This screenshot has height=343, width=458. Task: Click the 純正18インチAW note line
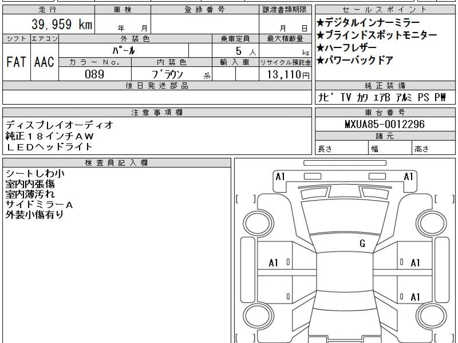(50, 136)
